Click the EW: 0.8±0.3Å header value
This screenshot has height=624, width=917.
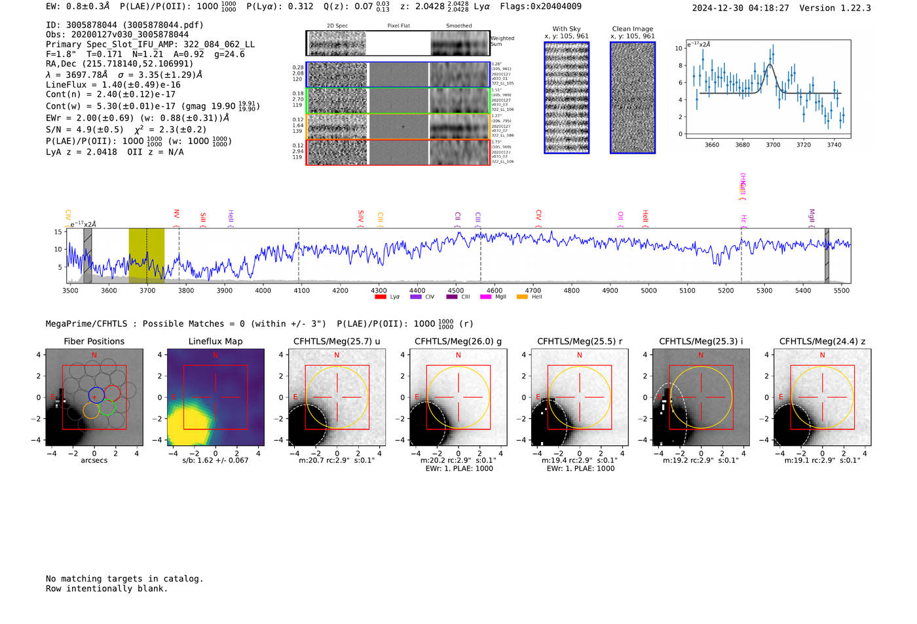pyautogui.click(x=78, y=7)
